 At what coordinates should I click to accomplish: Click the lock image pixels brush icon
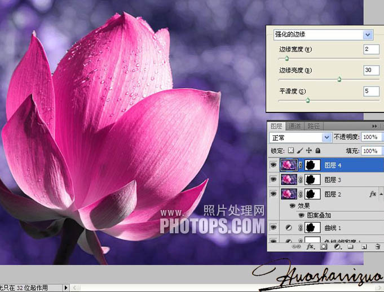click(300, 151)
